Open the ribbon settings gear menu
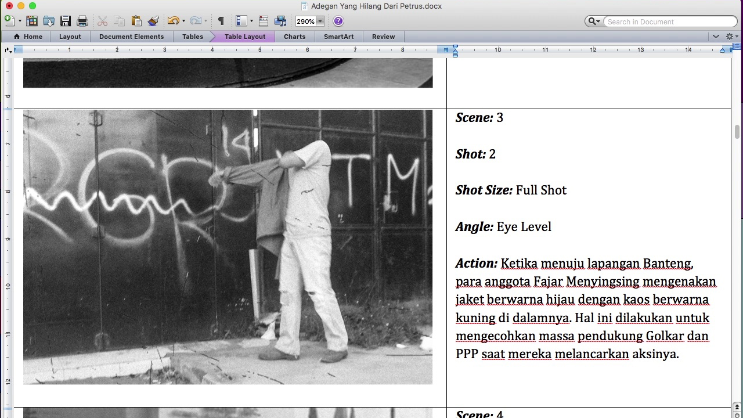Image resolution: width=743 pixels, height=418 pixels. (x=730, y=37)
